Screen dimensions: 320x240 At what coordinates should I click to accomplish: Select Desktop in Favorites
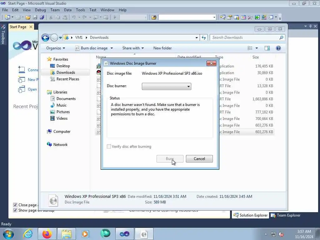63,66
